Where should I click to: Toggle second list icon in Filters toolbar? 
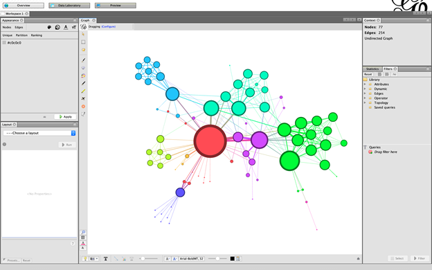[x=387, y=74]
